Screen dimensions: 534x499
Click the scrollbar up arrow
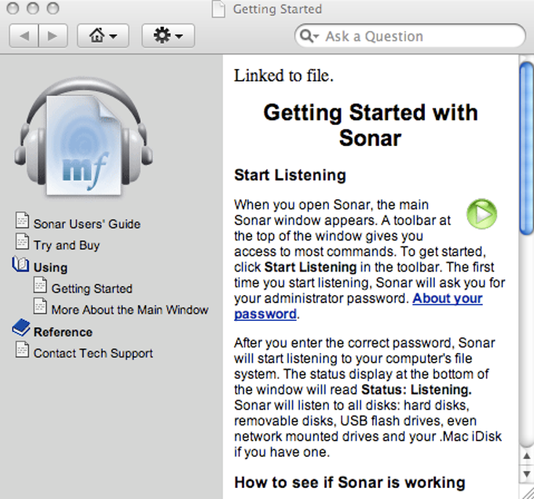coord(526,457)
